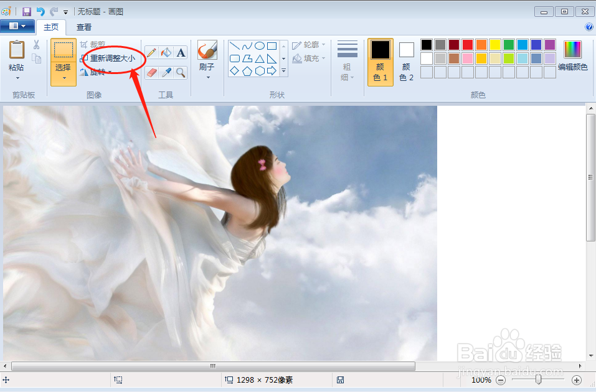
Task: Switch to the View (查看) tab
Action: pos(84,27)
